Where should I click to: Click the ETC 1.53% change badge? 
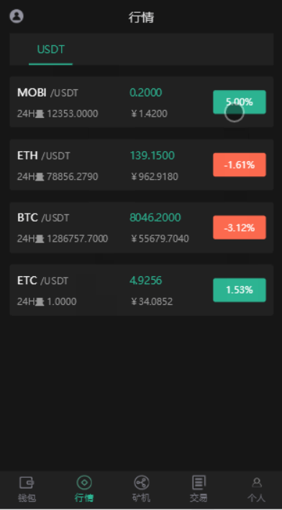click(x=240, y=290)
